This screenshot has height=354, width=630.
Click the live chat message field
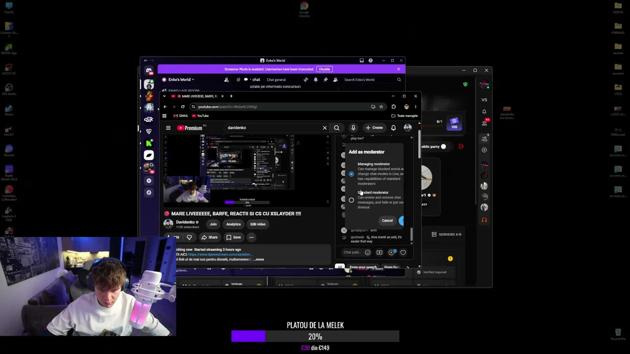click(352, 253)
